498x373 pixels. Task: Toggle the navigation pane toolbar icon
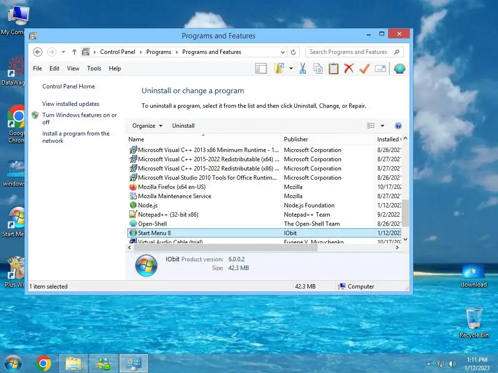click(x=261, y=68)
